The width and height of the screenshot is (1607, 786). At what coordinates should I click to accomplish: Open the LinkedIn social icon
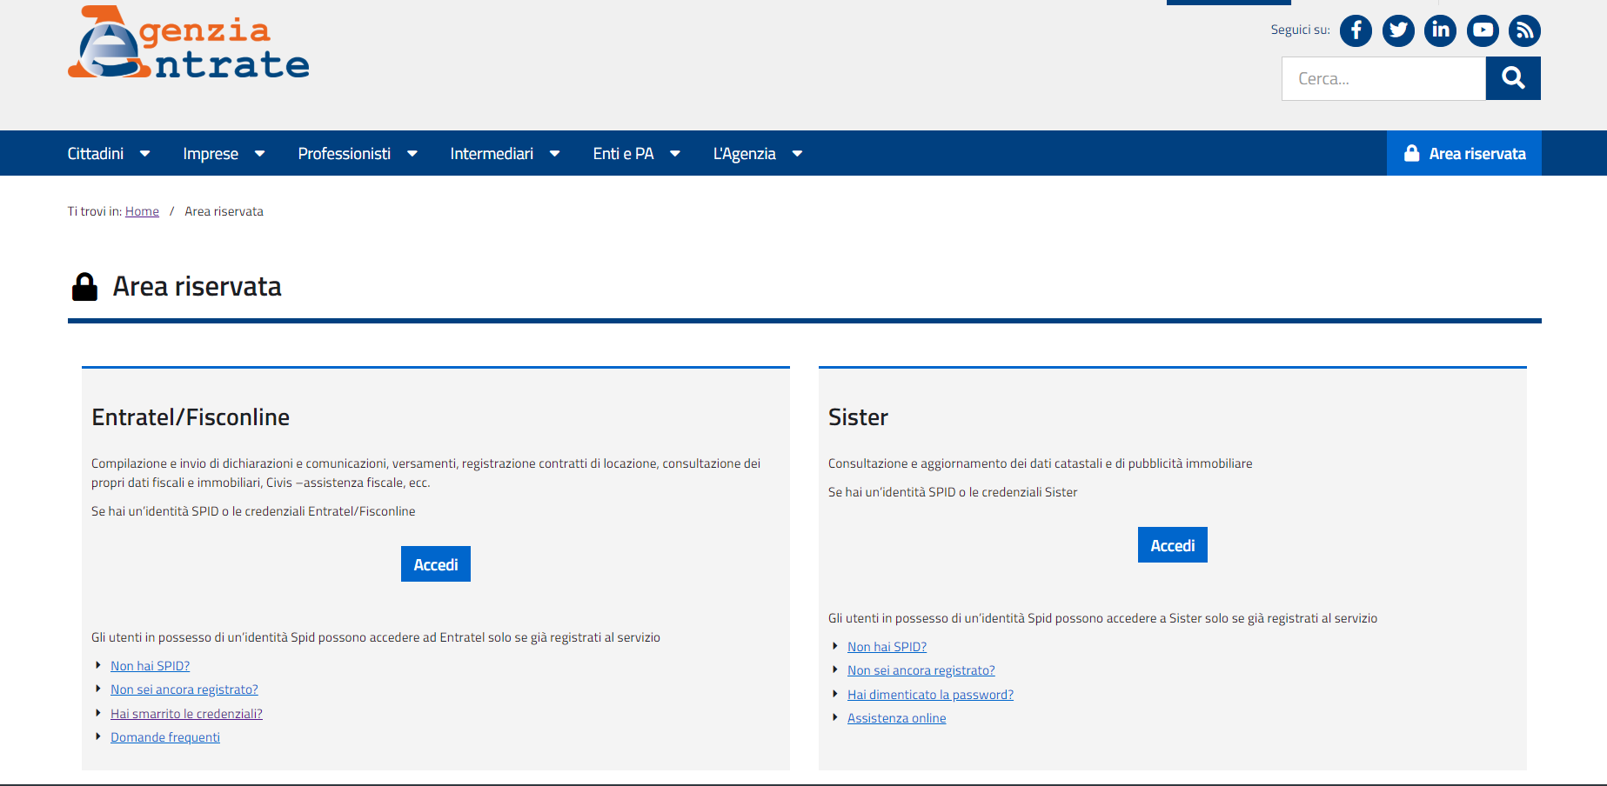pos(1441,30)
